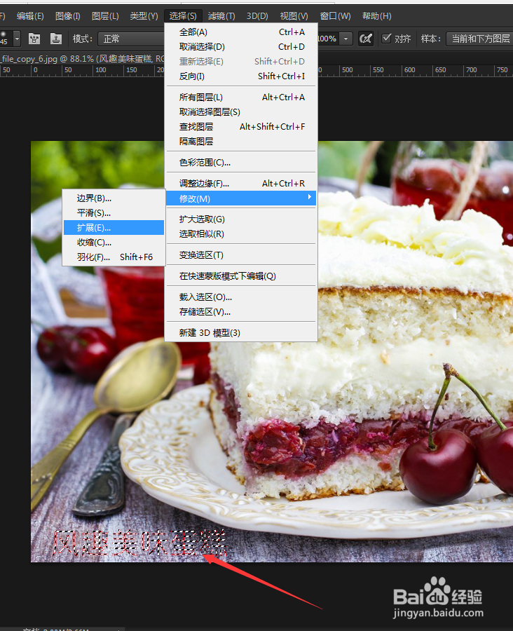
Task: Choose 全部(A) select all
Action: (x=241, y=32)
